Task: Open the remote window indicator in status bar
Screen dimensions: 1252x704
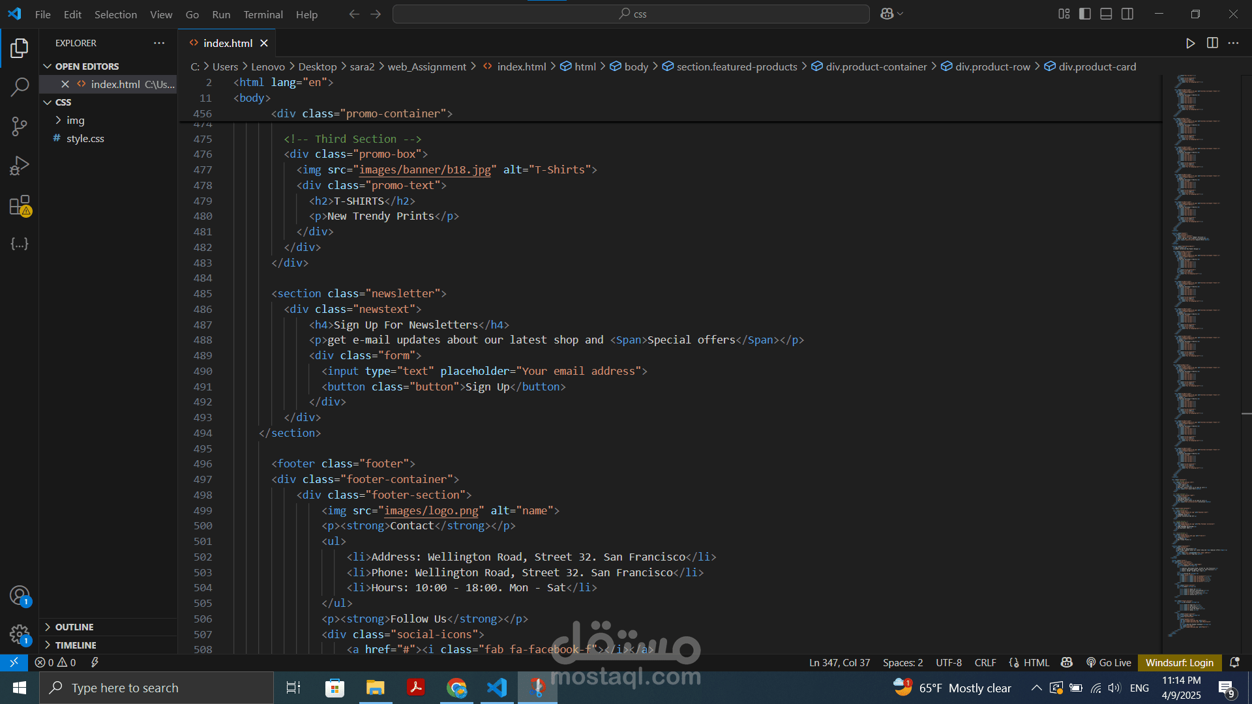Action: [14, 662]
